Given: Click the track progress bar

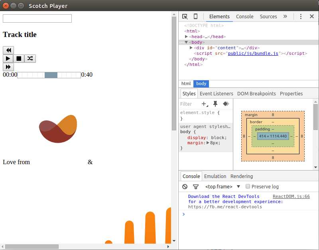Looking at the screenshot, I should point(49,75).
